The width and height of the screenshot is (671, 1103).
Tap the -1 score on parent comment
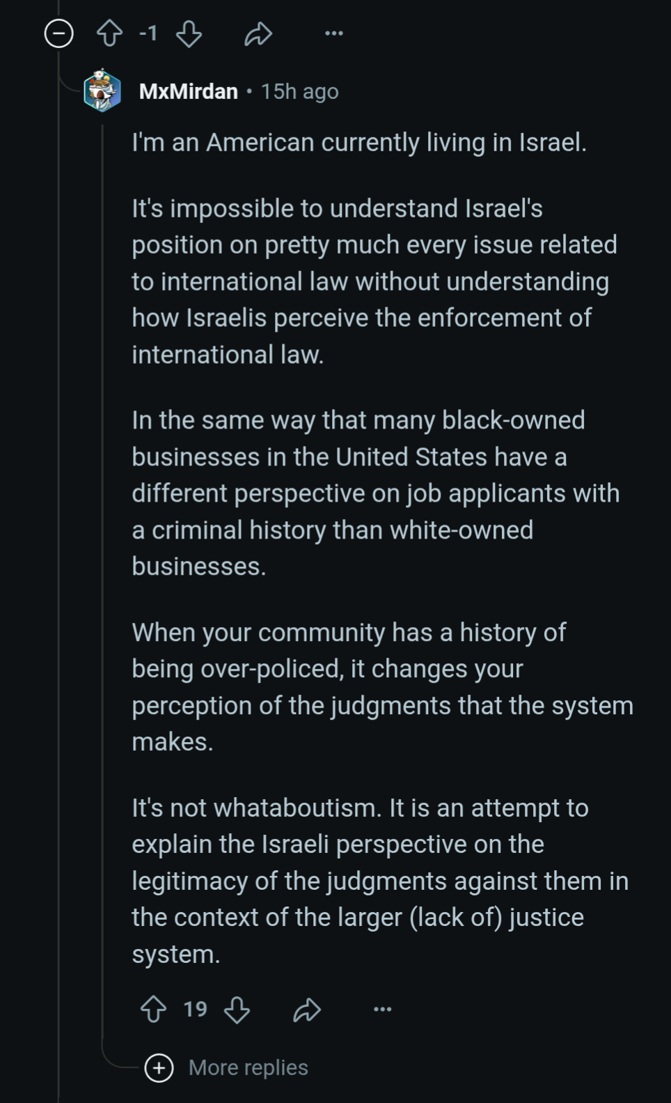148,33
